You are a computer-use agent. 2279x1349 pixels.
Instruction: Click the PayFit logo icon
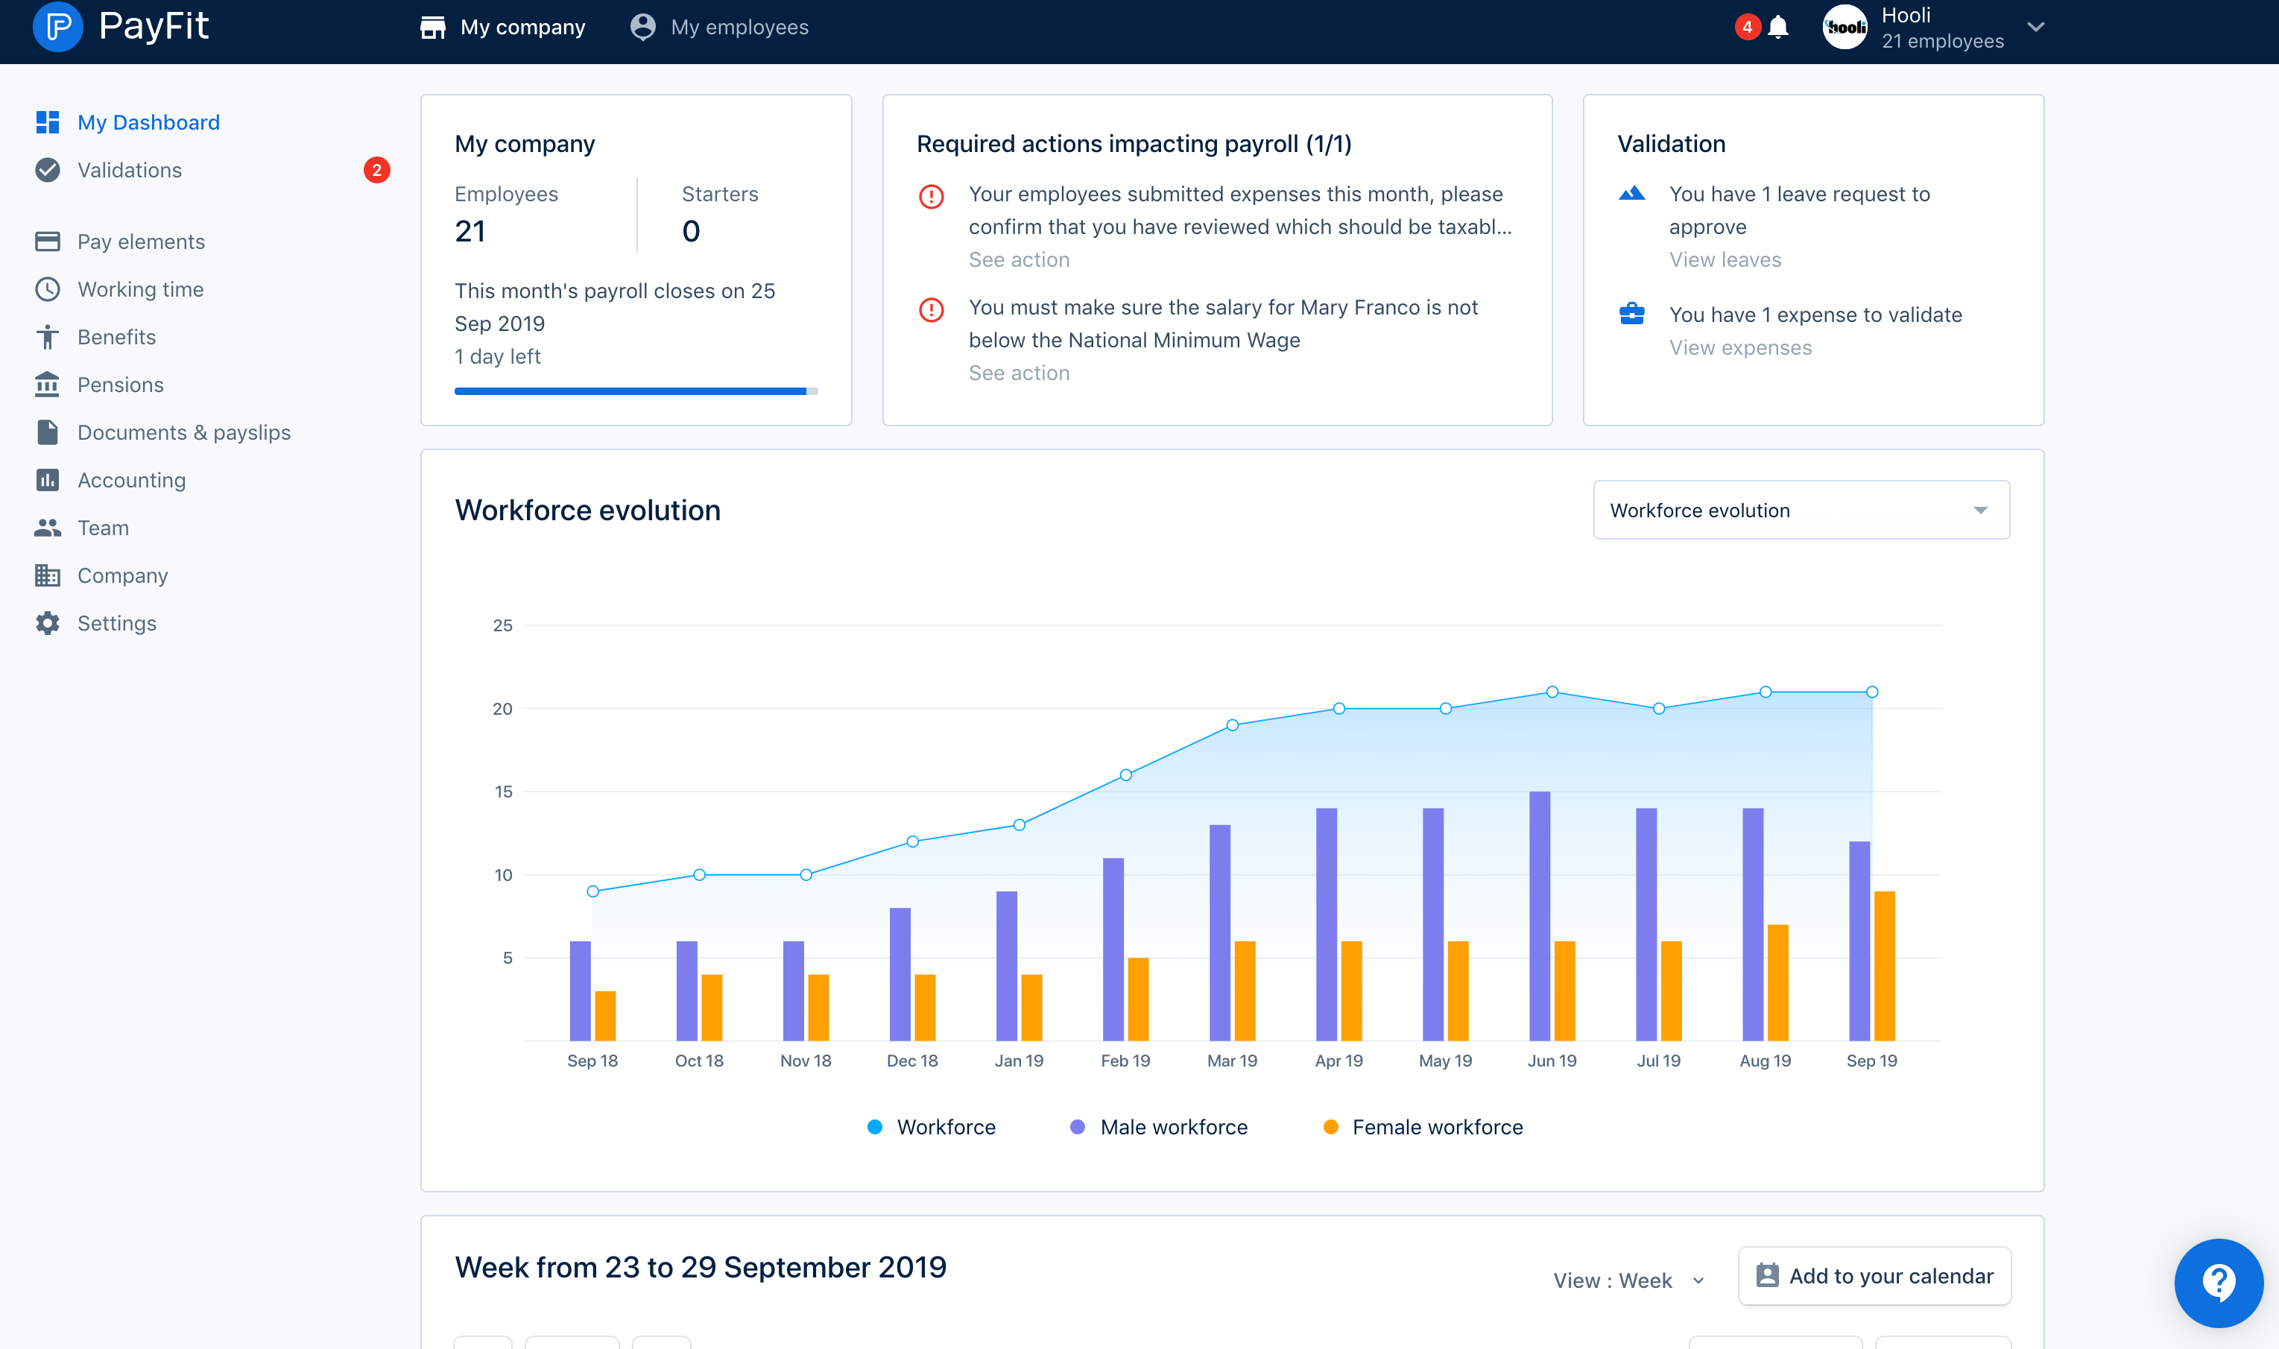57,26
